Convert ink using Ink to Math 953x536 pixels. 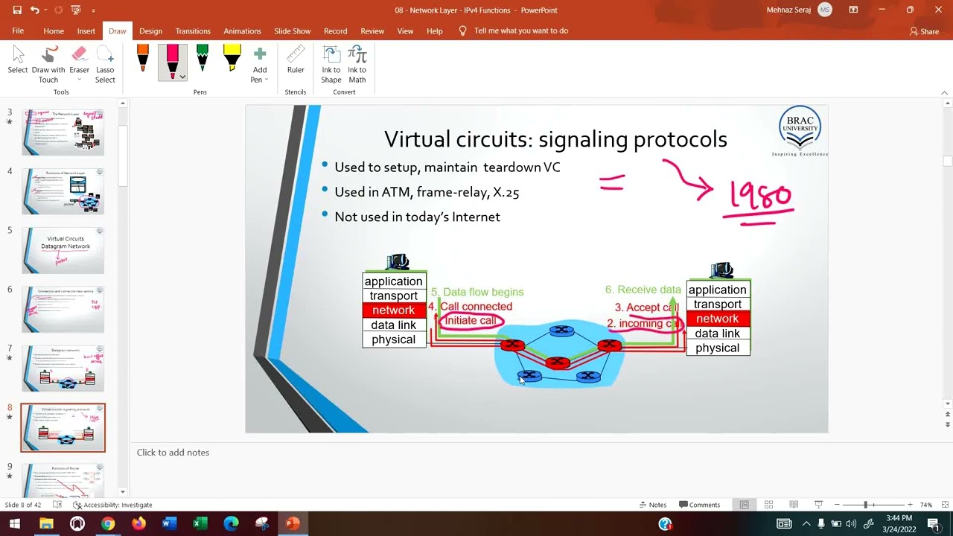(357, 65)
